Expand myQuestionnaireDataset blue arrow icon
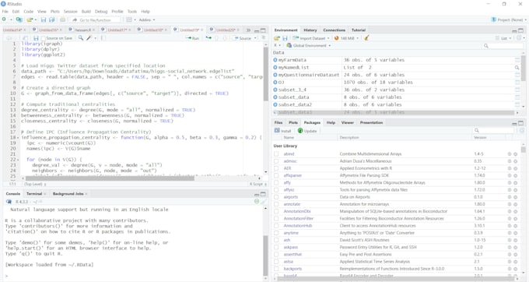The image size is (529, 282). [275, 75]
